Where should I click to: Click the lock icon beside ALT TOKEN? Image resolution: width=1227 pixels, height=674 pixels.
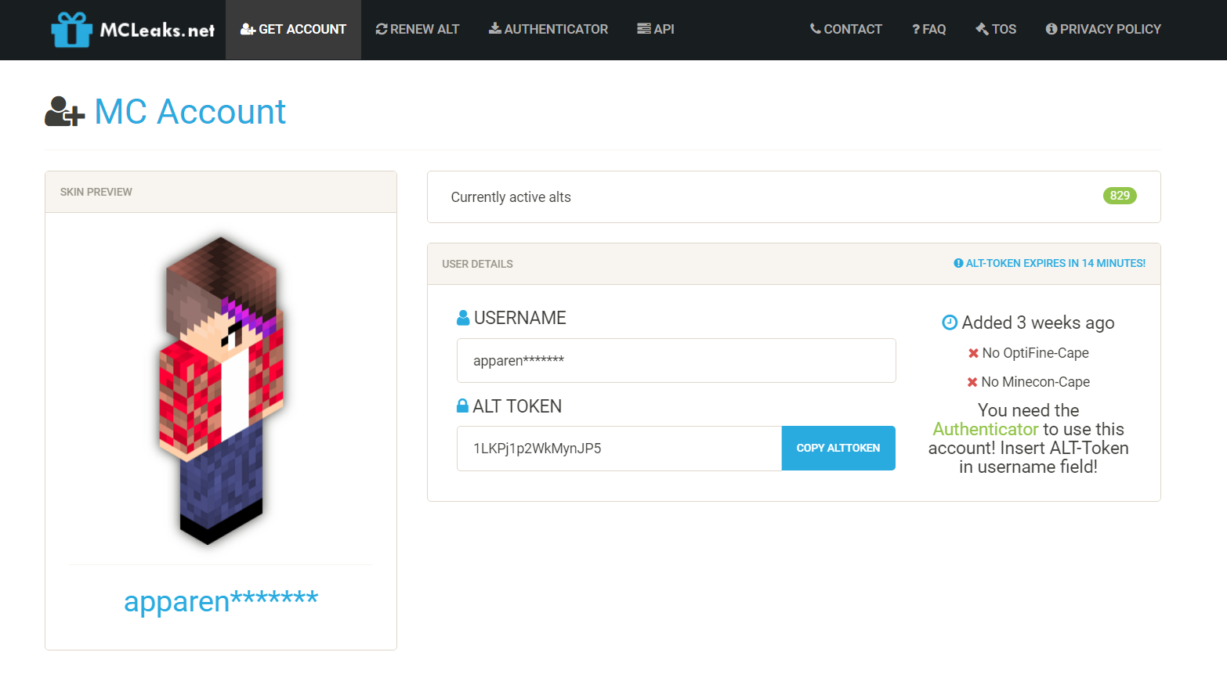point(462,405)
